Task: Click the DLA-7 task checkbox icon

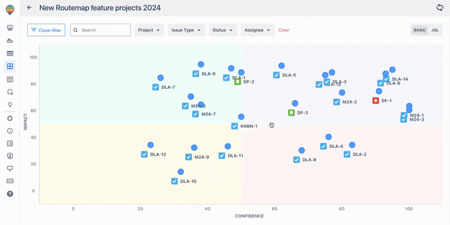Action: 156,87
